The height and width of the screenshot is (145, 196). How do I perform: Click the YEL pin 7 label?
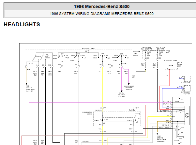point(168,116)
